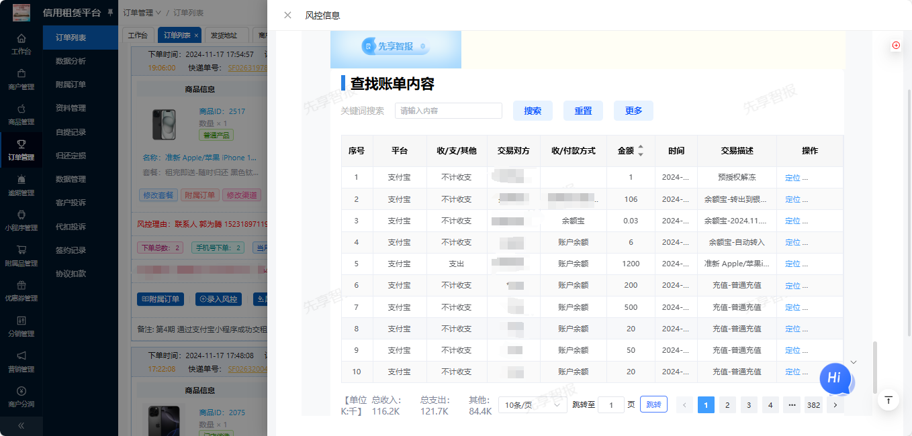Expand the ellipsis page-jump button
Viewport: 912px width, 436px height.
click(792, 404)
